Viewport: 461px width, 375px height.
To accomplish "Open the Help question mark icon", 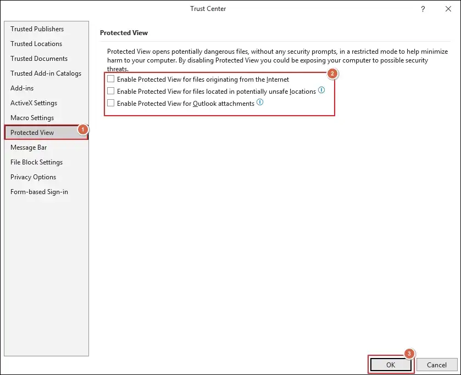I will point(423,9).
